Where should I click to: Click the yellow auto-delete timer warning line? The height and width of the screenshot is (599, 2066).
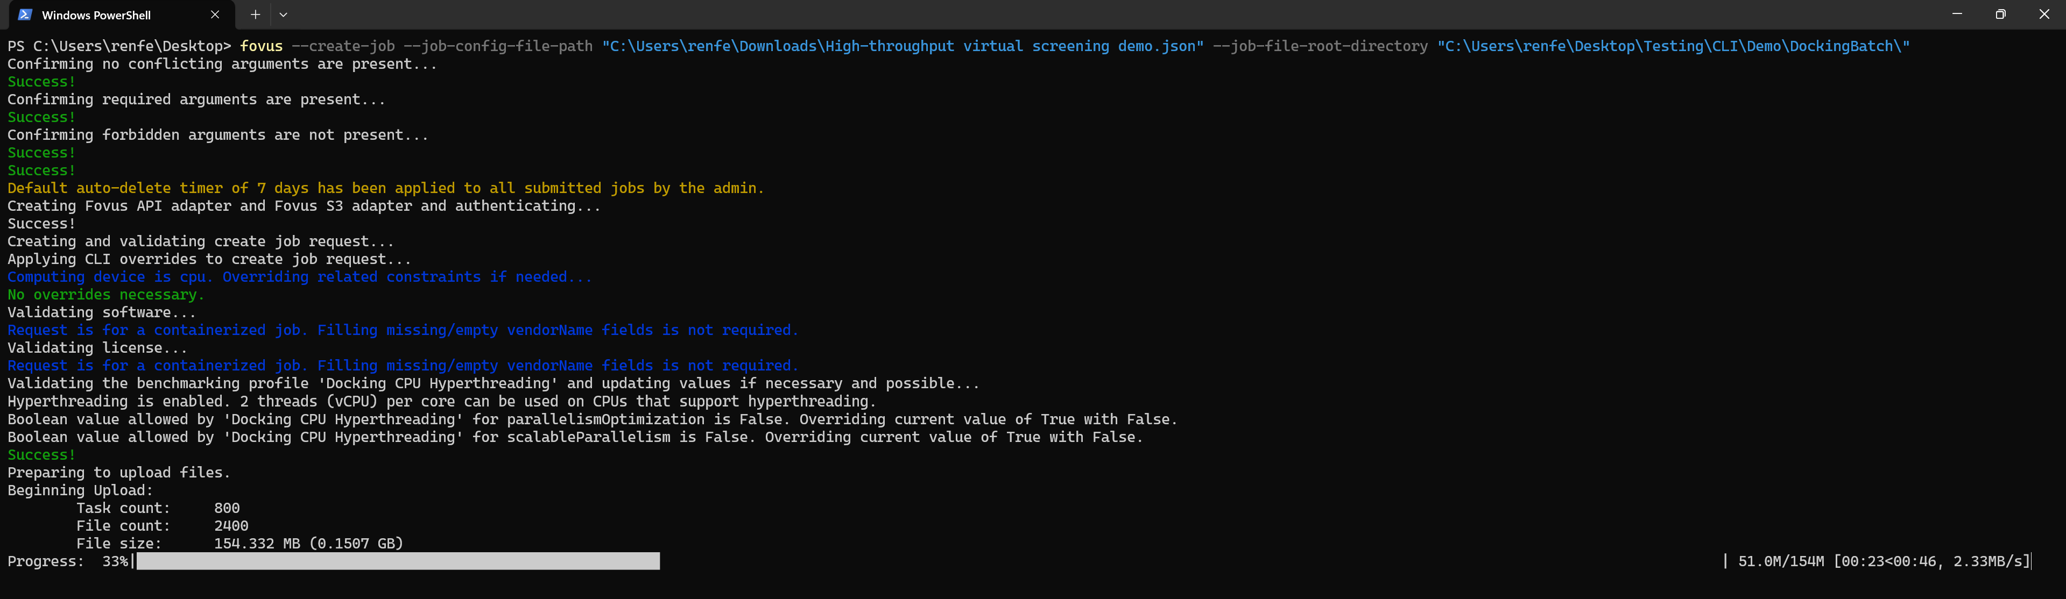coord(386,188)
